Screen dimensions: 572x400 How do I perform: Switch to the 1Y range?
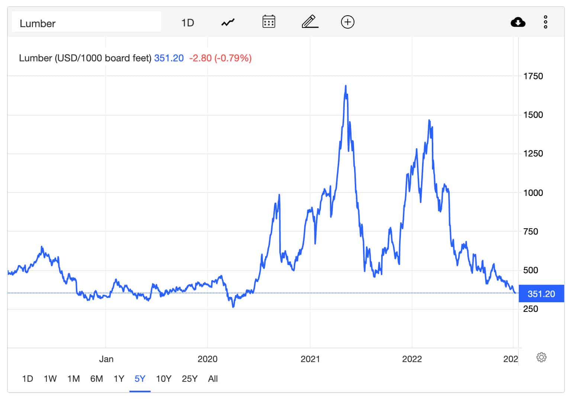pos(119,379)
